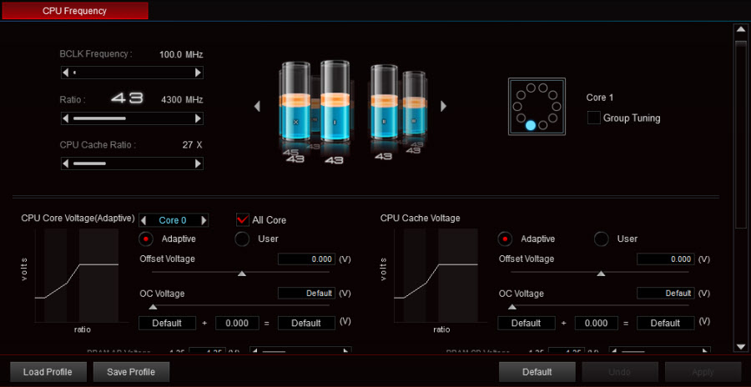The image size is (751, 387).
Task: Select the front-left core cylinder marked X
Action: click(x=295, y=102)
